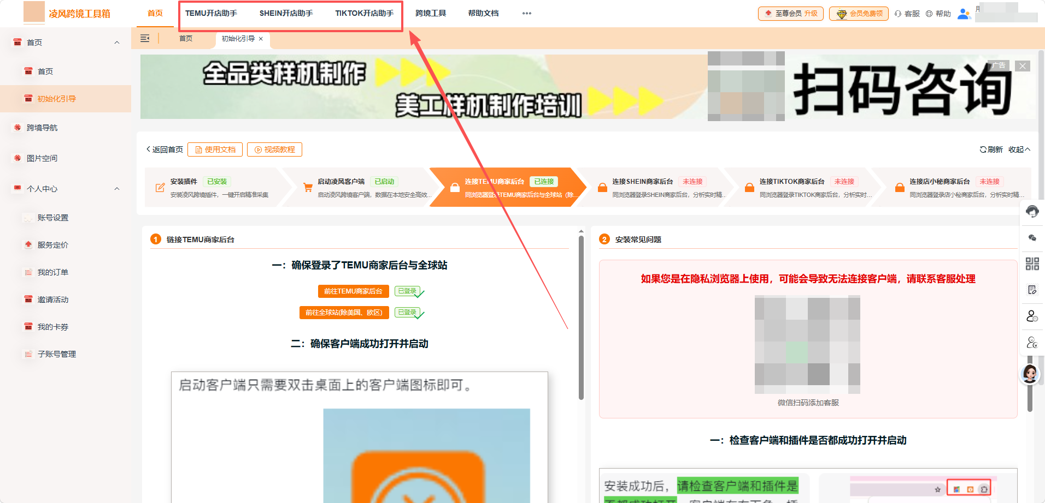The height and width of the screenshot is (503, 1045).
Task: Click the WeChat customer service QR image
Action: click(807, 345)
